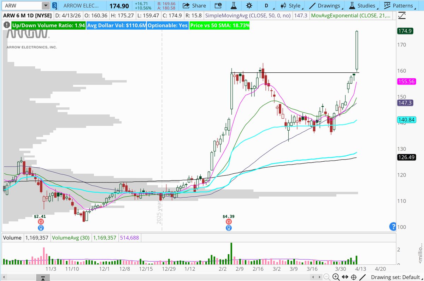424x281 pixels.
Task: Click the red phone icon under $4.39
Action: point(229,222)
